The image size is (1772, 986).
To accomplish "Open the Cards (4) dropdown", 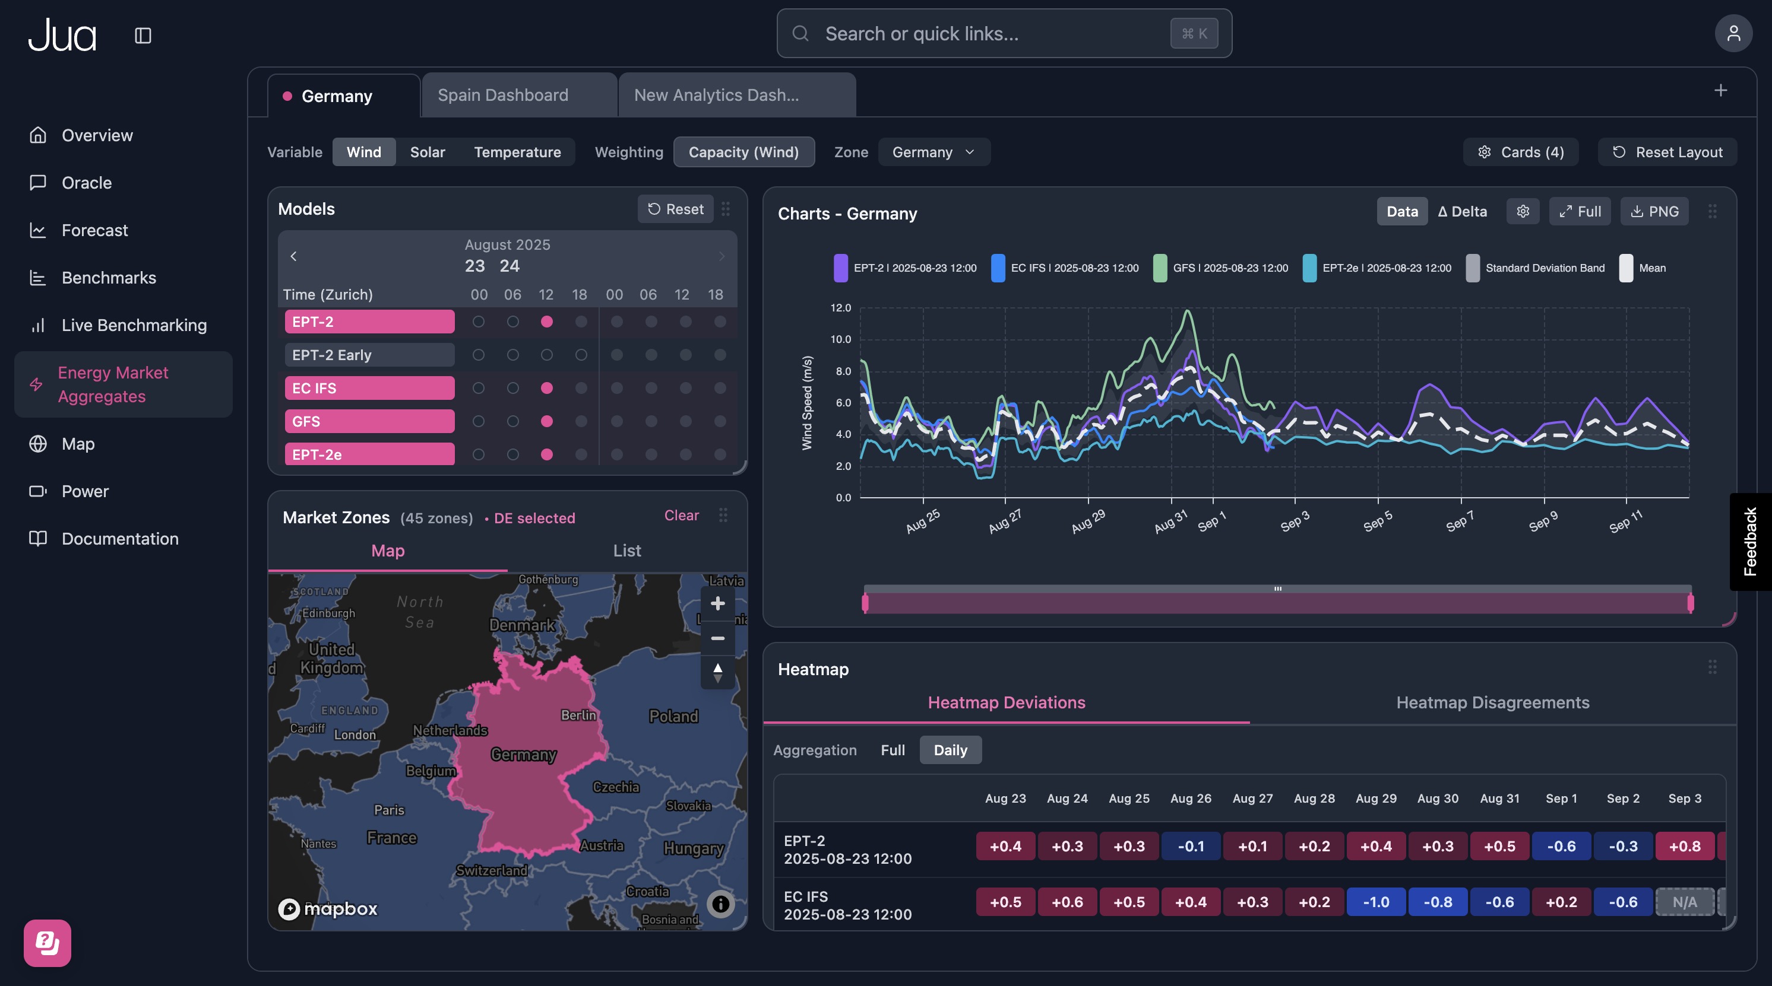I will point(1520,152).
